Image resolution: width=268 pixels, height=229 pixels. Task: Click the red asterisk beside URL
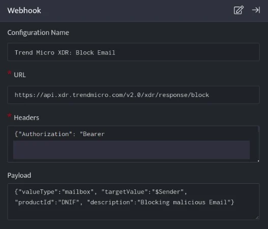coord(10,73)
